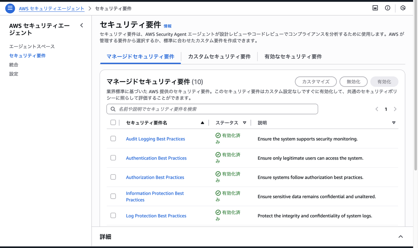Collapse the side navigation with chevron
The image size is (418, 248).
pyautogui.click(x=82, y=25)
